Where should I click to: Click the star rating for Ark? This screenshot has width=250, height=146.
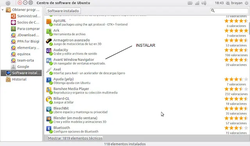[x=236, y=31]
